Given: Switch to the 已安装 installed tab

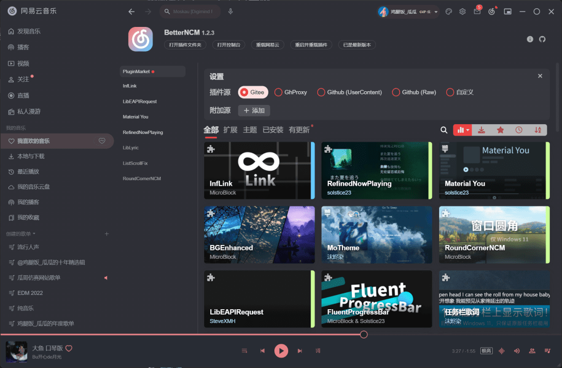Looking at the screenshot, I should 273,130.
